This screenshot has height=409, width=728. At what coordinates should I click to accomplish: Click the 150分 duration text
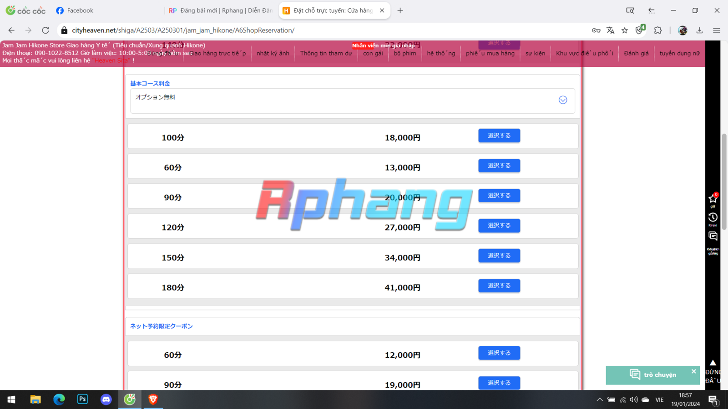(173, 258)
